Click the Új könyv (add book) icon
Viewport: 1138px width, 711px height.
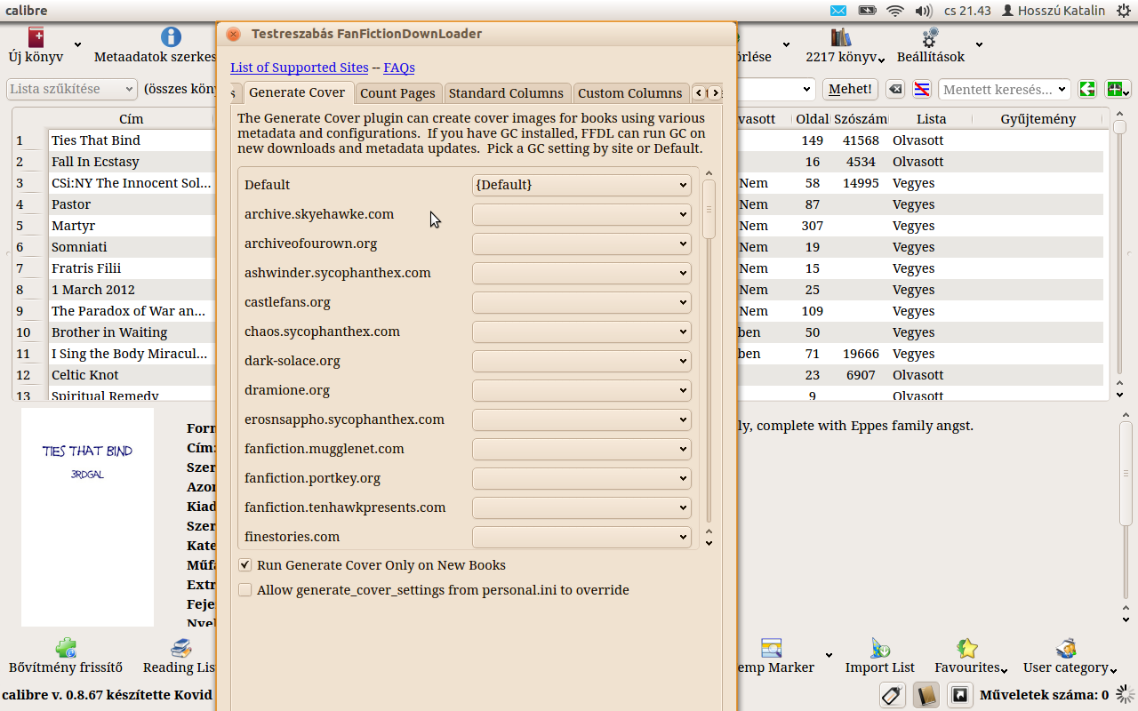click(x=36, y=37)
